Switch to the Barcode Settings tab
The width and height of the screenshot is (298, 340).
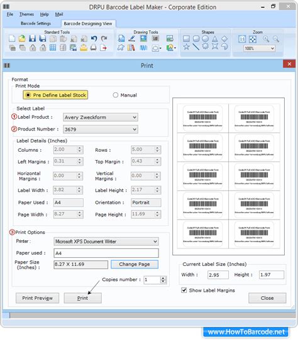coord(36,23)
